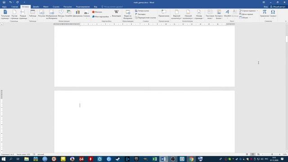This screenshot has height=162, width=288.
Task: Insert WordArt text
Action: [x=227, y=14]
